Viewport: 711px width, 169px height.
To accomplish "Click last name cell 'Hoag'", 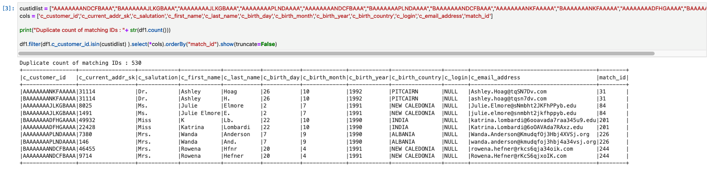I will click(231, 92).
